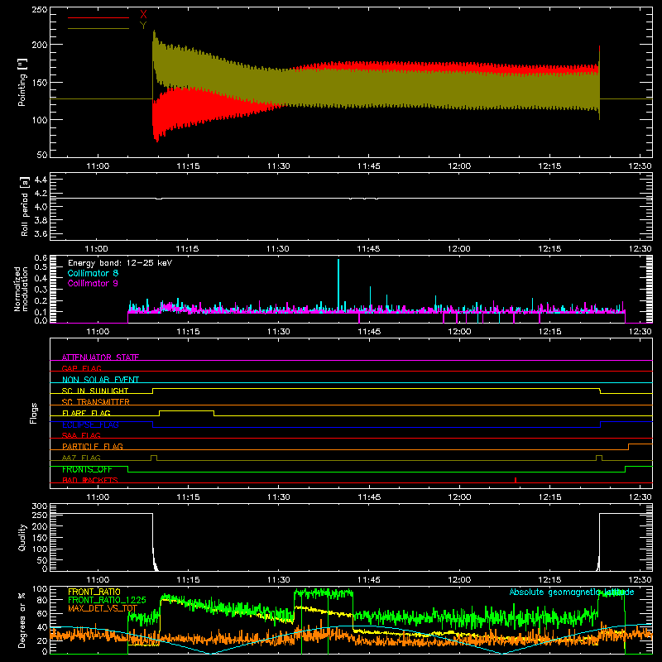This screenshot has width=662, height=662.
Task: Click the 'Collimator 9' legend label
Action: pyautogui.click(x=93, y=283)
